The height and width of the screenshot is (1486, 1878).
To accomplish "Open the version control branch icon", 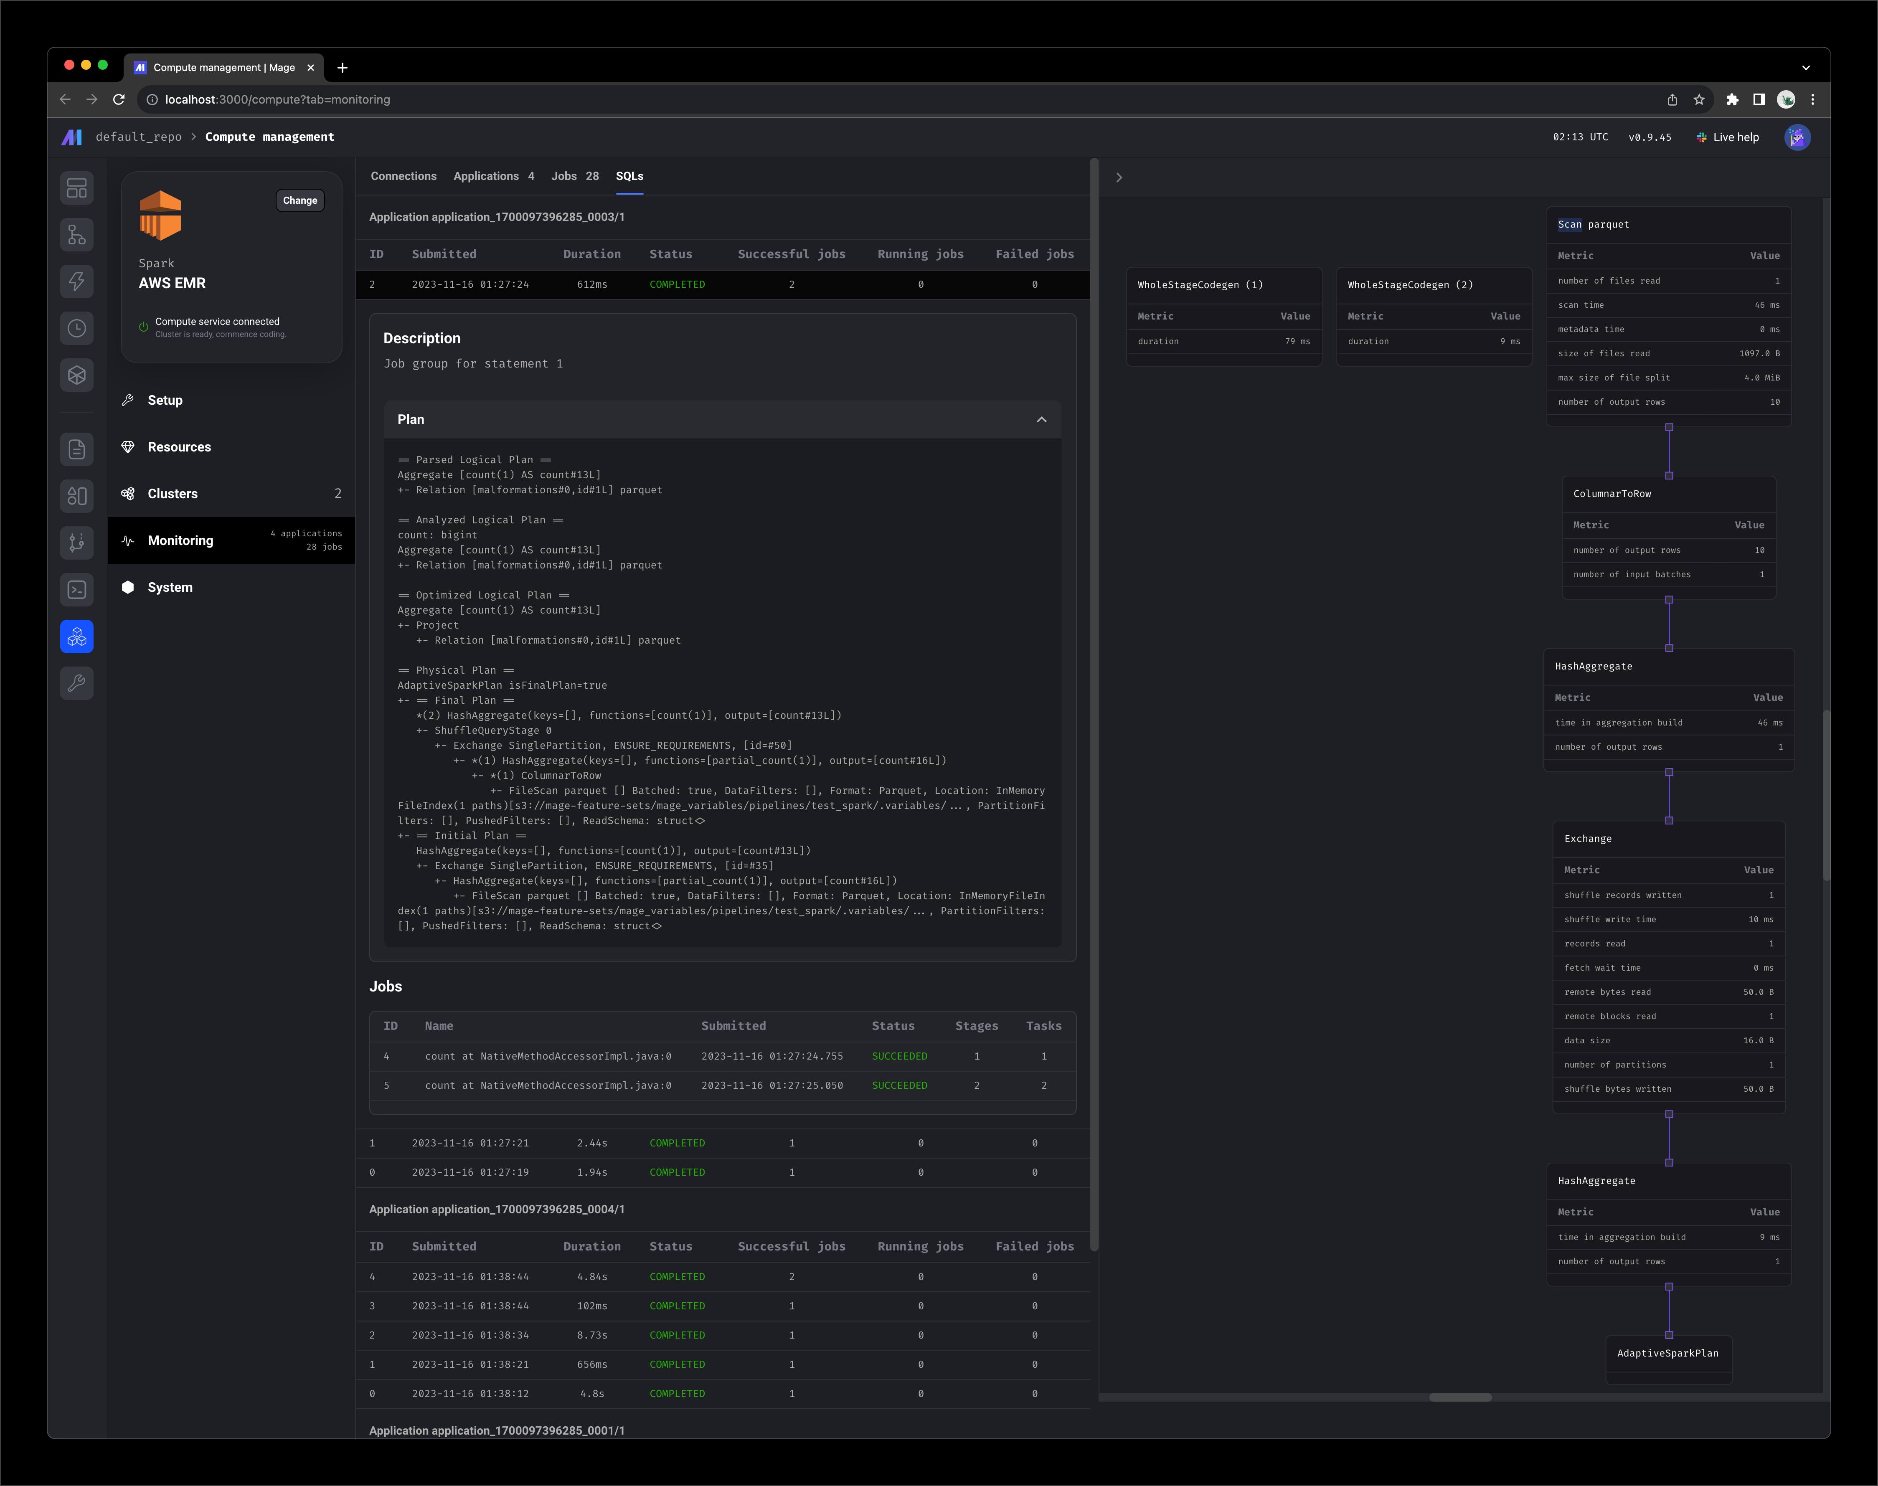I will [x=76, y=543].
